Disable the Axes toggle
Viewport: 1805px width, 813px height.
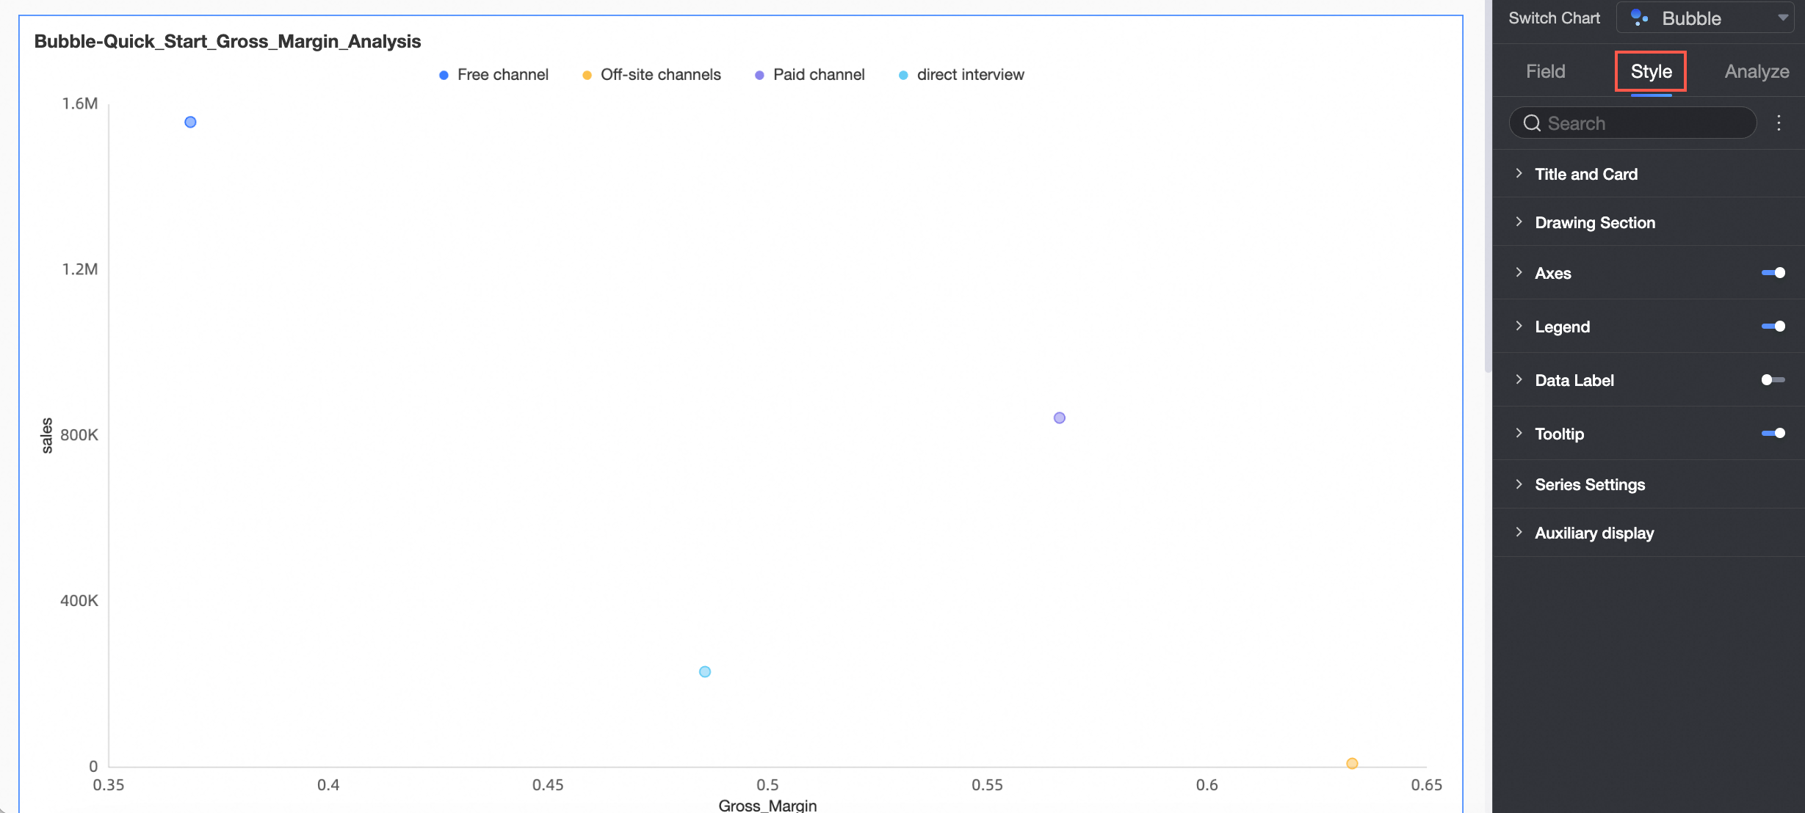pos(1773,273)
